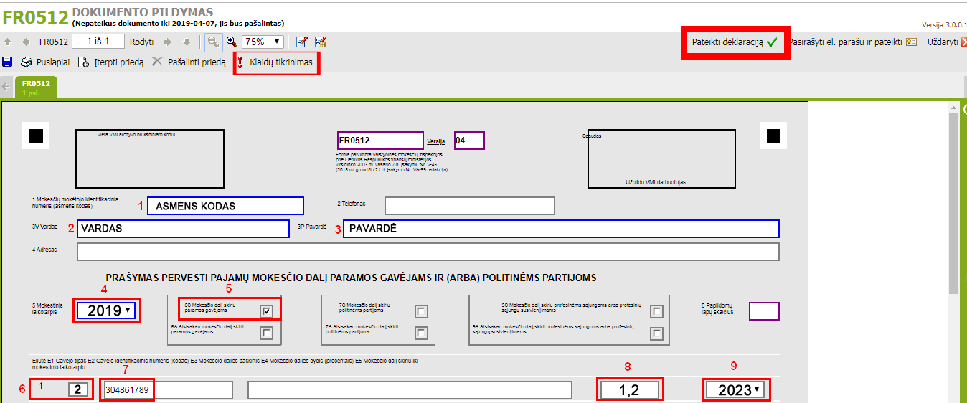Jump to last page with down arrow

coord(187,42)
